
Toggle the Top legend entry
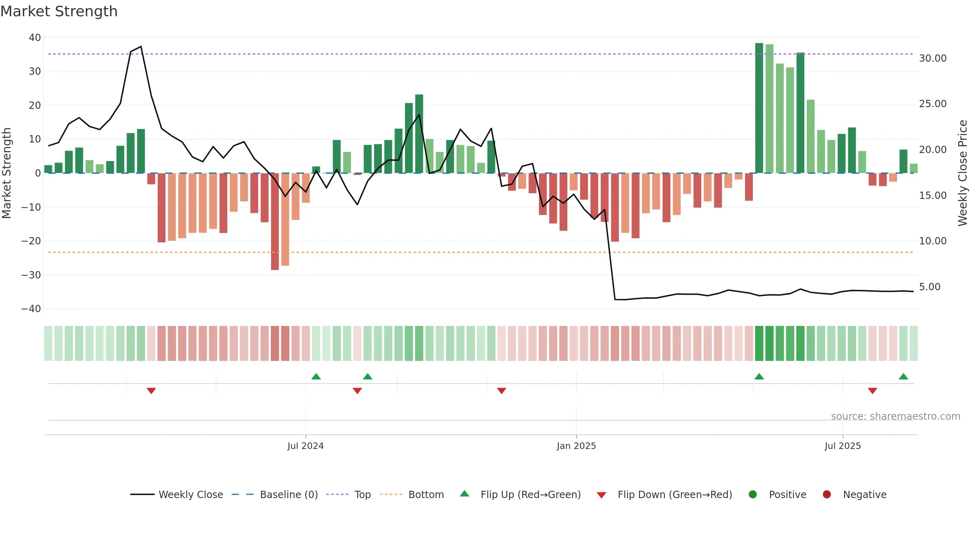pyautogui.click(x=349, y=494)
